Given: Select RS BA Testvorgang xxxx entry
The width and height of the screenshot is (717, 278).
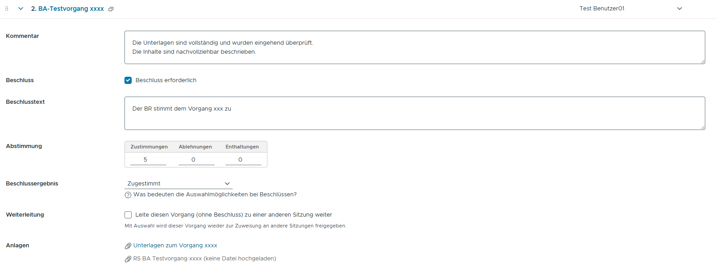Looking at the screenshot, I should (x=204, y=259).
